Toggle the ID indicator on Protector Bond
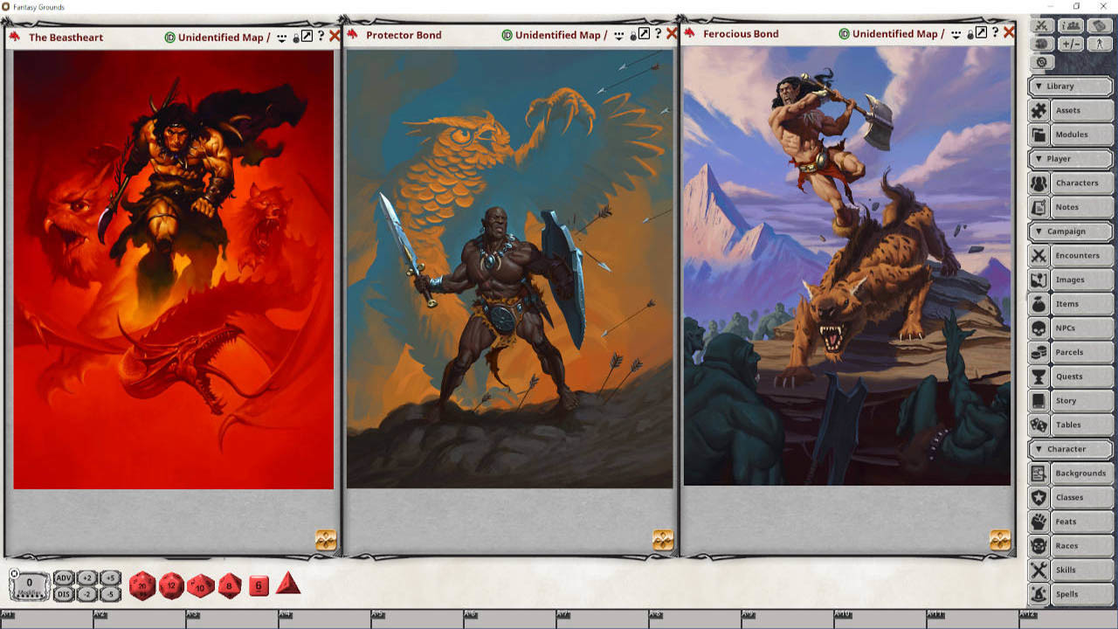The height and width of the screenshot is (629, 1118). click(507, 35)
